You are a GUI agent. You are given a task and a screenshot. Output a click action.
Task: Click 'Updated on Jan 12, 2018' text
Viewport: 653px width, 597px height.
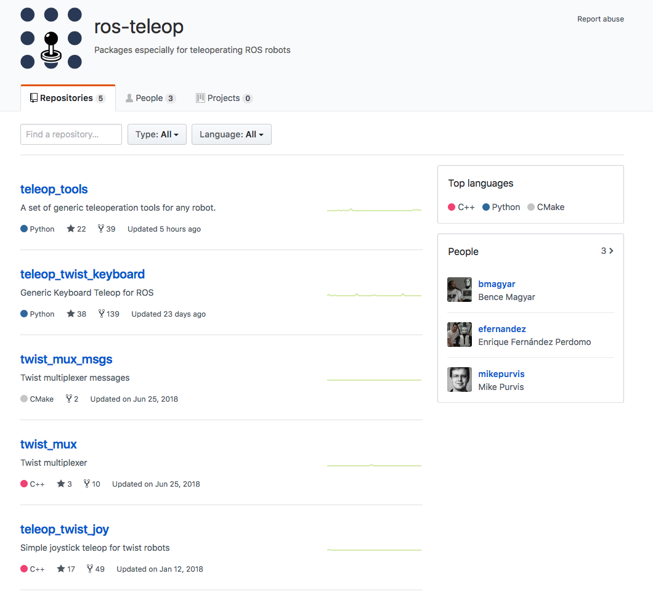(x=160, y=569)
